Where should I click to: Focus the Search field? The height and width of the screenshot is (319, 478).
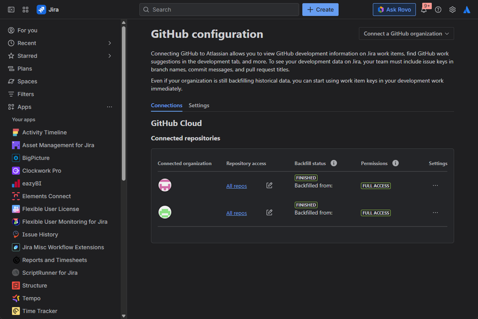219,10
